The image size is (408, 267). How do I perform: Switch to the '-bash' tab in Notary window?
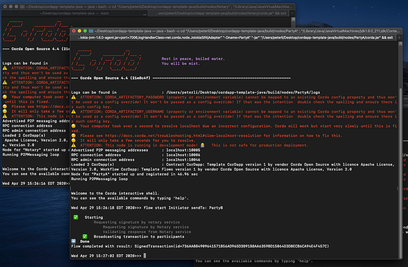(75, 13)
